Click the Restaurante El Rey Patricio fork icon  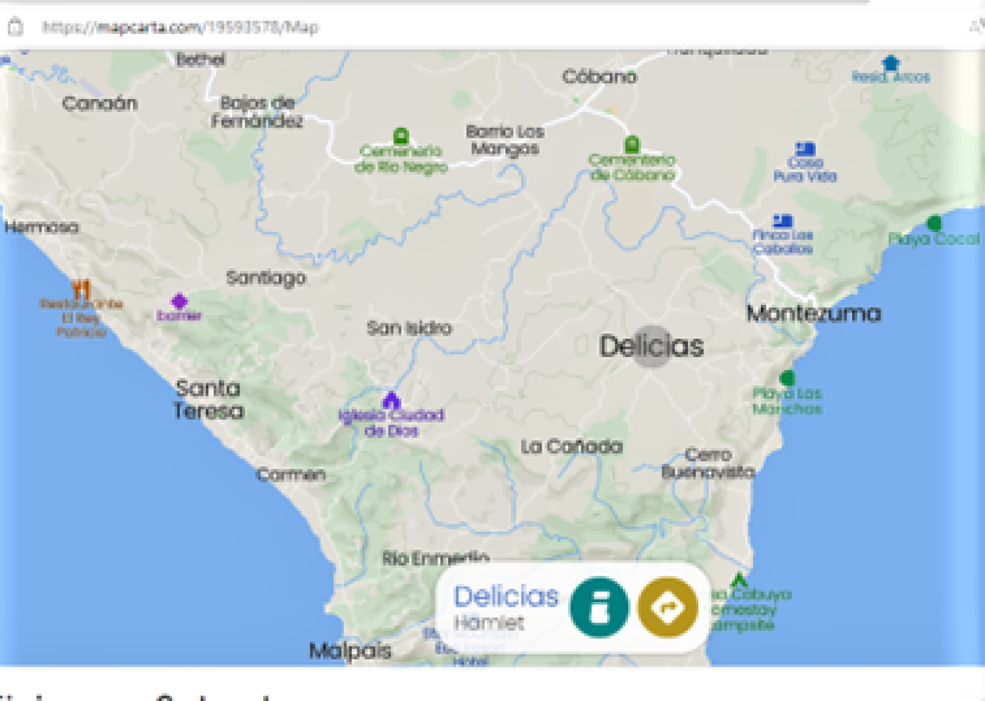point(81,289)
